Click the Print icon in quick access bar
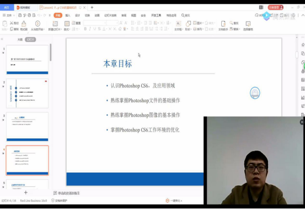Viewport: 305px width, 209px height. point(29,15)
